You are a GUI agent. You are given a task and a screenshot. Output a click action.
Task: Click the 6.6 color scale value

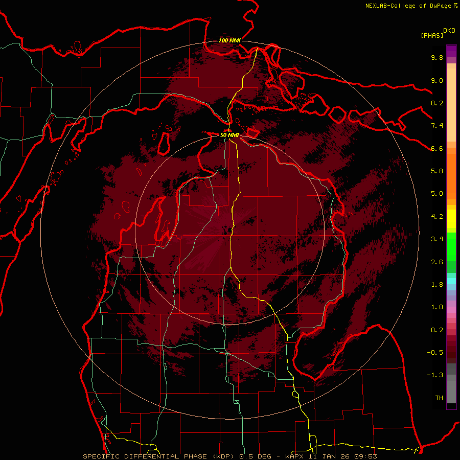[x=437, y=148]
